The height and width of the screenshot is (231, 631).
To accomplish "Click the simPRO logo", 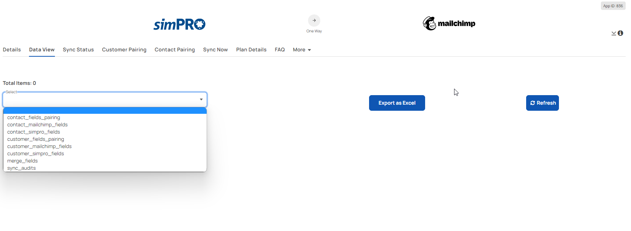I will click(180, 24).
